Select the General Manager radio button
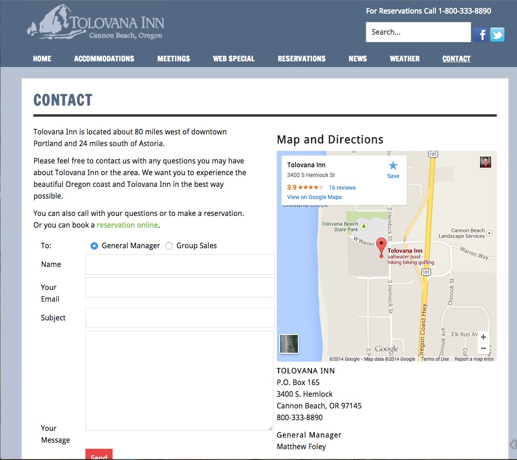The width and height of the screenshot is (517, 460). tap(94, 246)
